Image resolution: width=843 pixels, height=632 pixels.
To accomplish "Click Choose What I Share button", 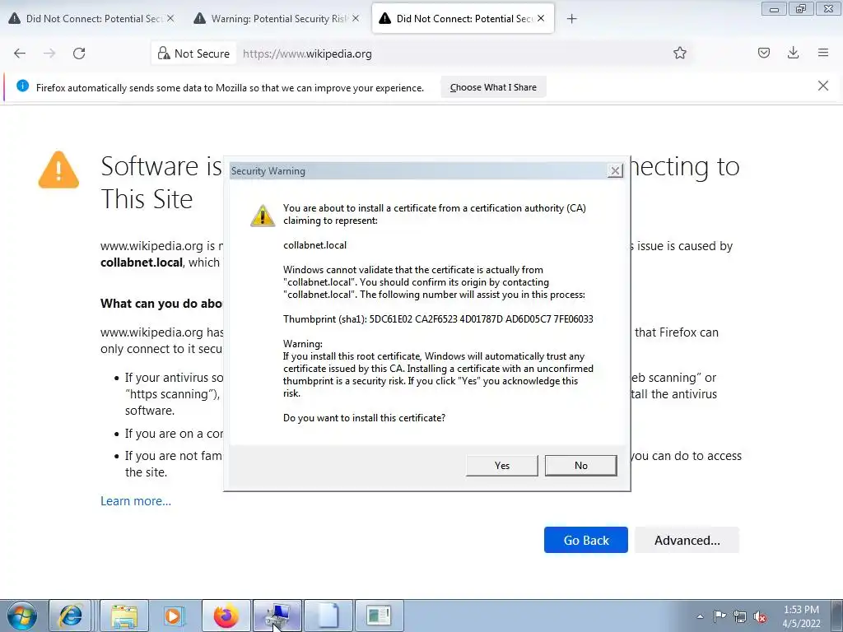I will tap(493, 87).
